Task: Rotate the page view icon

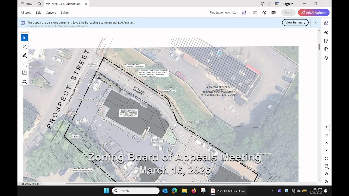Action: click(326, 158)
